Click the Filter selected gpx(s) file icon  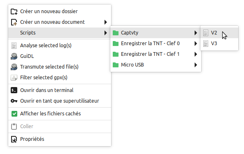tap(14, 78)
